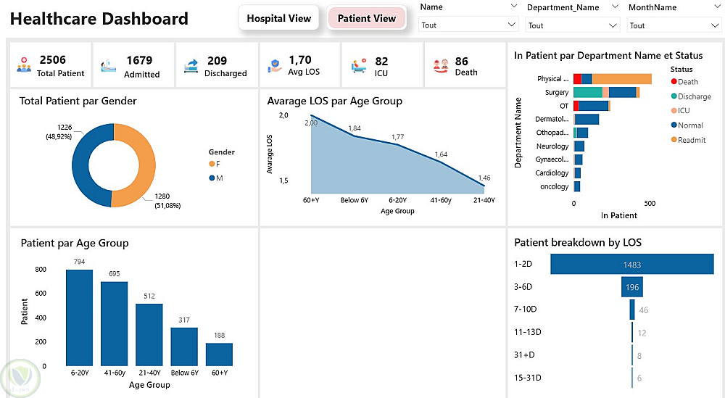Click the Avg LOS card icon
The image size is (725, 398).
point(275,66)
